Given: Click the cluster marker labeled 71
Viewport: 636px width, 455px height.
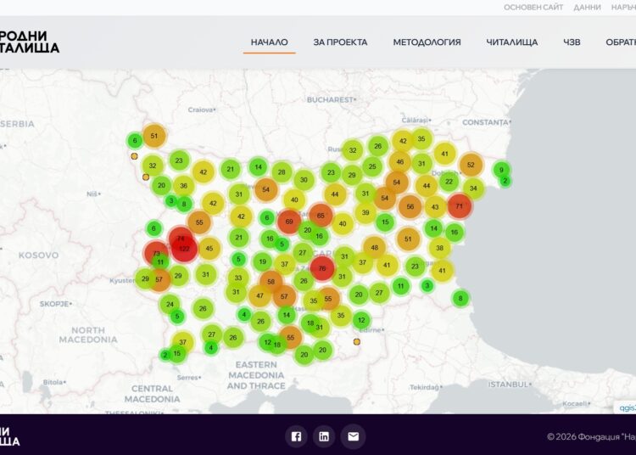Looking at the screenshot, I should click(x=460, y=206).
